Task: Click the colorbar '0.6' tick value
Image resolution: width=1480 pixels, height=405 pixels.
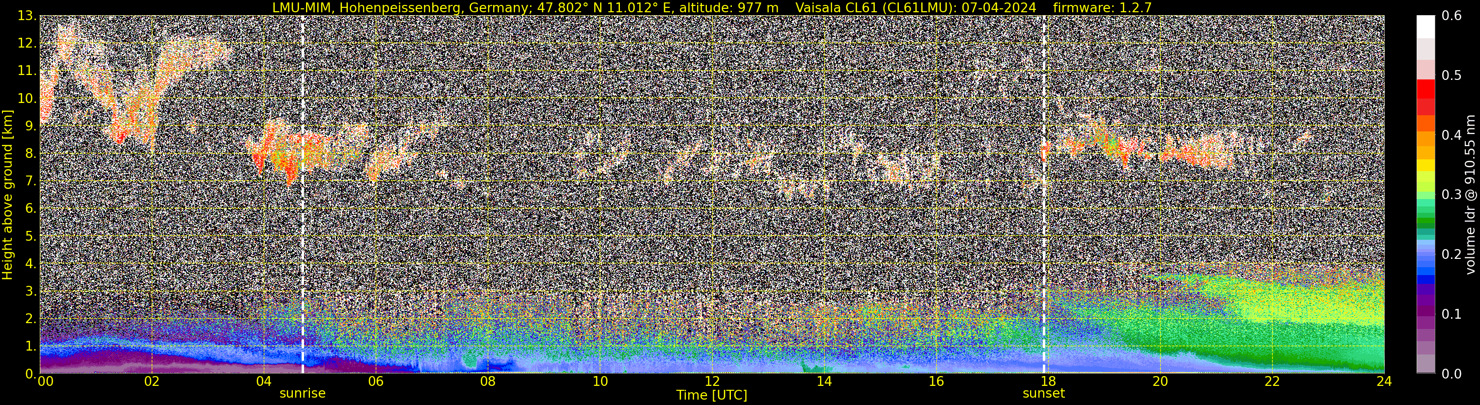Action: pos(1452,16)
